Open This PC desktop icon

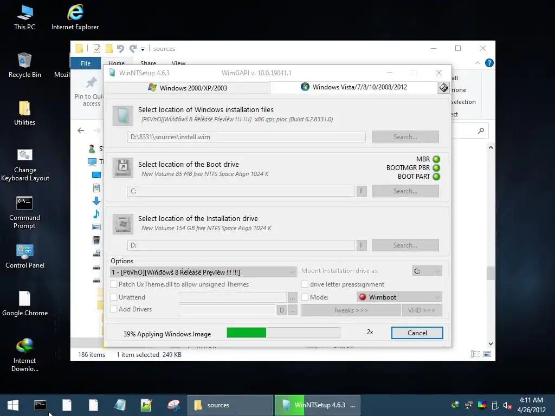(24, 17)
